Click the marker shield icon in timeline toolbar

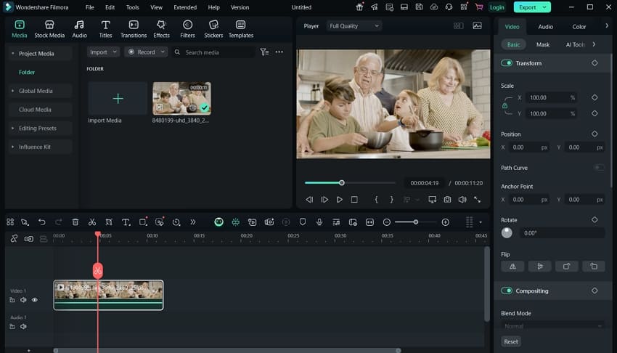[303, 222]
